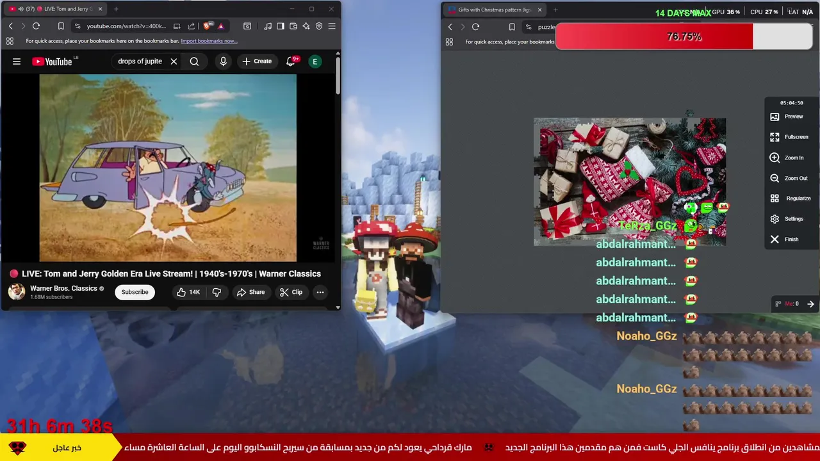The width and height of the screenshot is (820, 461).
Task: Open Warner Bros. Classics channel name
Action: [63, 288]
